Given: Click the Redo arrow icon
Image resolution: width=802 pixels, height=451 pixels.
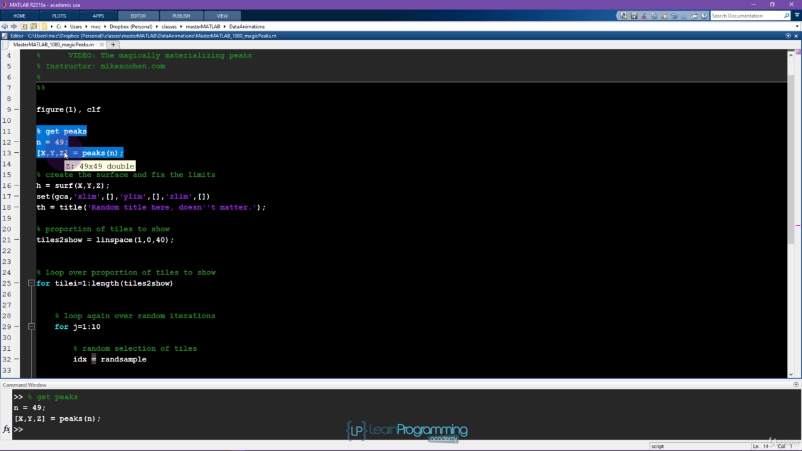Looking at the screenshot, I should [x=684, y=16].
